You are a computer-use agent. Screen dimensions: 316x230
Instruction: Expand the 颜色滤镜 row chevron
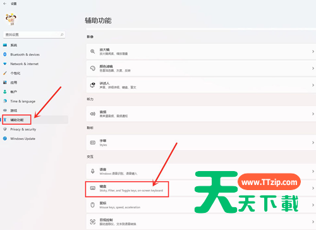[x=313, y=68]
